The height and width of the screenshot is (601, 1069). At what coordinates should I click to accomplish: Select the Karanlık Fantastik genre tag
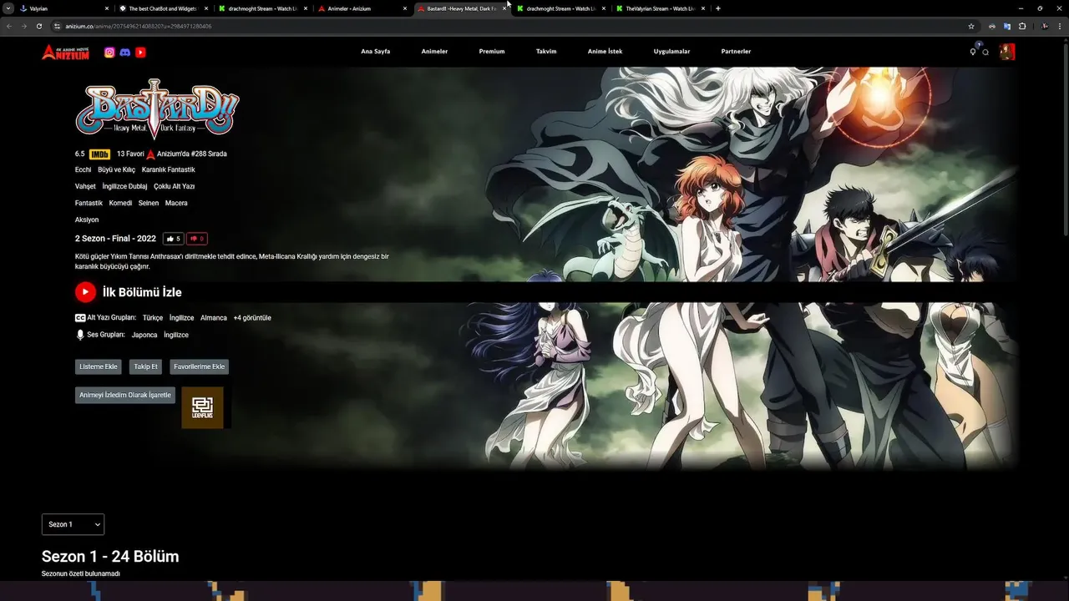[168, 169]
